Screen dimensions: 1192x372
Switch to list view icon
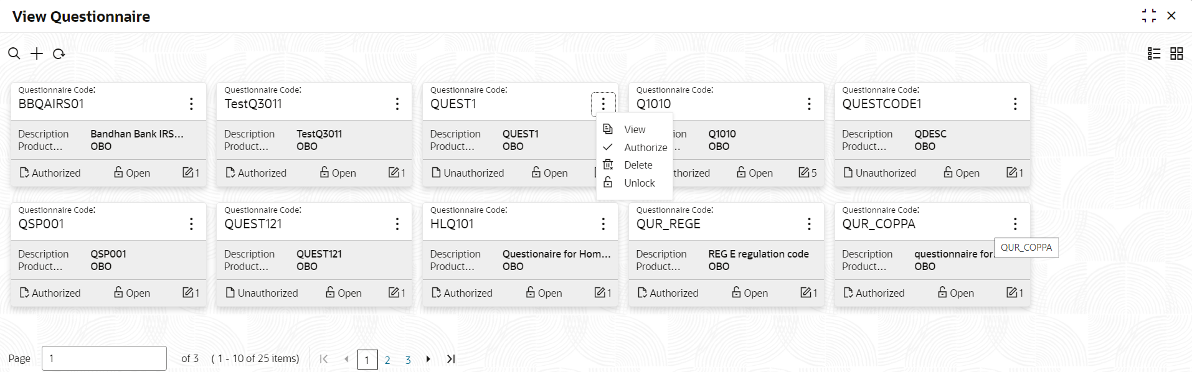pos(1154,53)
